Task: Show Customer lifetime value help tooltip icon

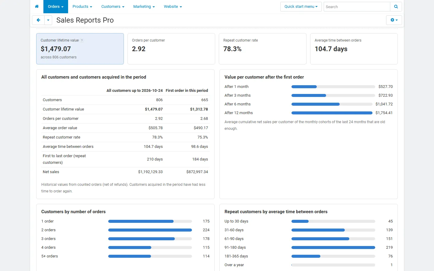Action: point(82,40)
